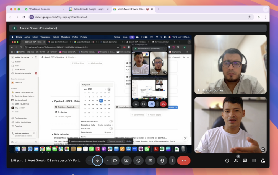
Task: Open host controls lock icon
Action: tap(263, 161)
